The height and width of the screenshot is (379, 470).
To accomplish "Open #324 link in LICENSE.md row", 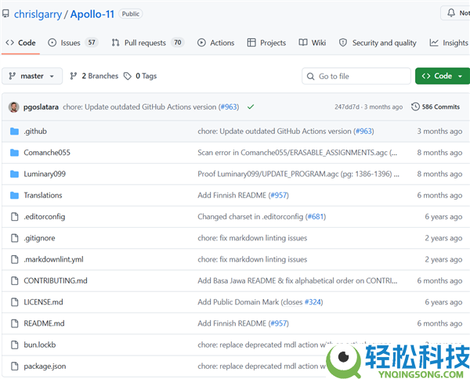I will pyautogui.click(x=313, y=302).
